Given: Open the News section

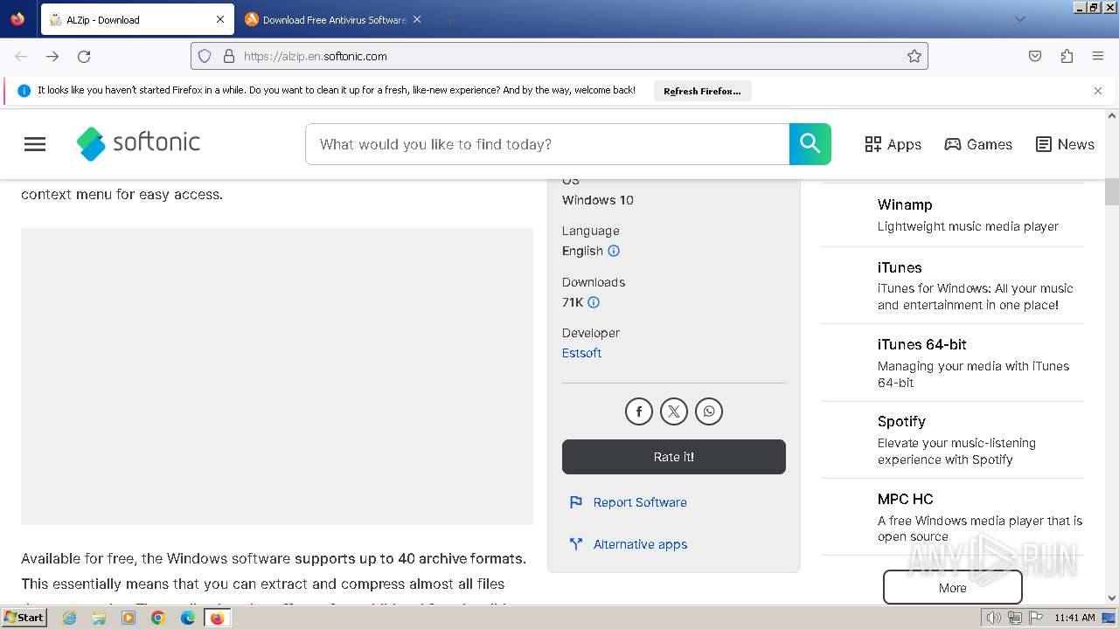Looking at the screenshot, I should pyautogui.click(x=1065, y=144).
